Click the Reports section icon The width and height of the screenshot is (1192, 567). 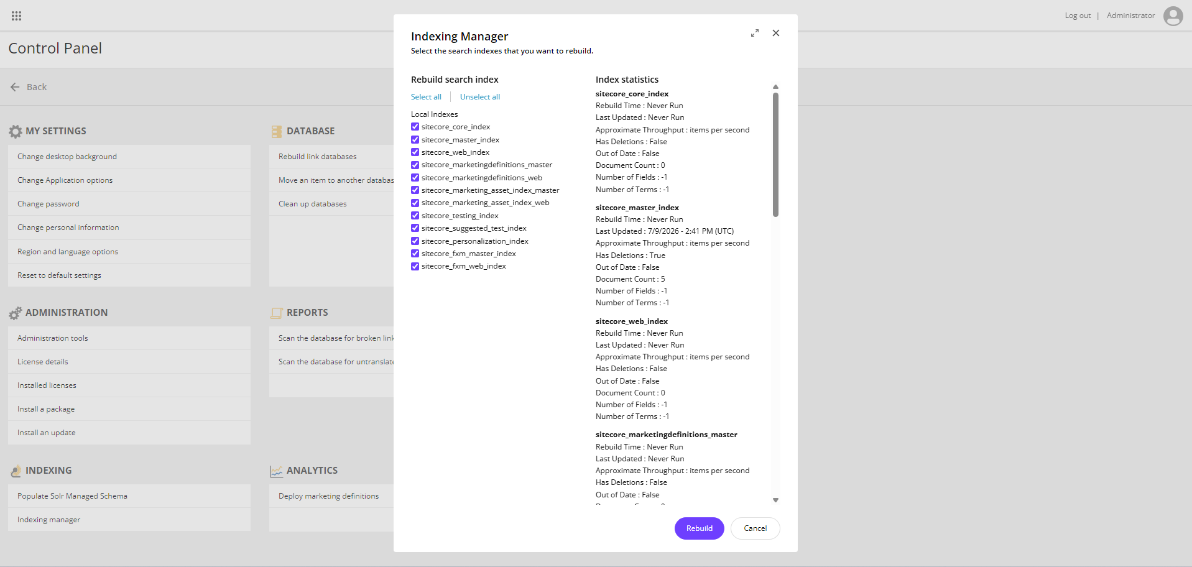coord(277,313)
